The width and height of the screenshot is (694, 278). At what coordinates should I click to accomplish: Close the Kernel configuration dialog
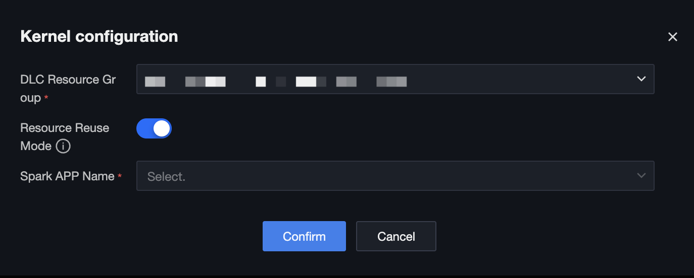[x=672, y=37]
